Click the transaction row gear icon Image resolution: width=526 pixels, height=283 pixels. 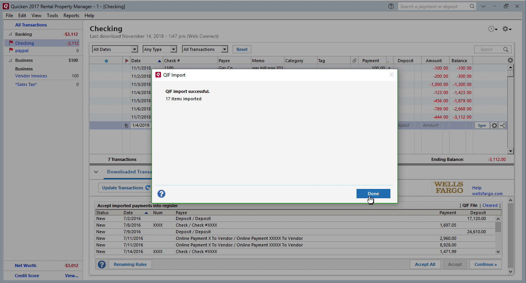tap(494, 126)
